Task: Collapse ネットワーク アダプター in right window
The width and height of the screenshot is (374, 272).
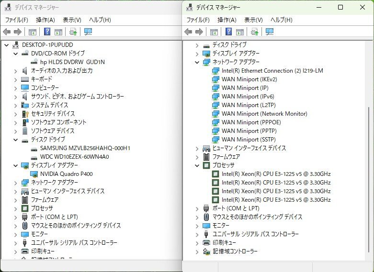Action: [197, 63]
